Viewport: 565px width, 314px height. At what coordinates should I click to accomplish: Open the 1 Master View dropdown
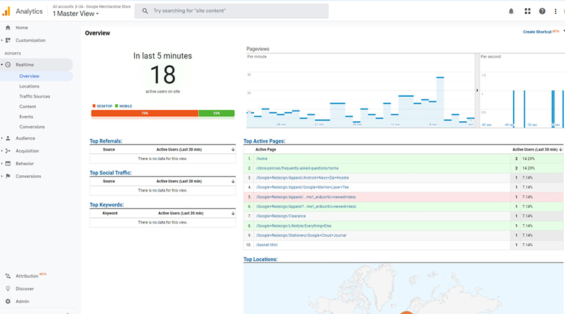(76, 13)
